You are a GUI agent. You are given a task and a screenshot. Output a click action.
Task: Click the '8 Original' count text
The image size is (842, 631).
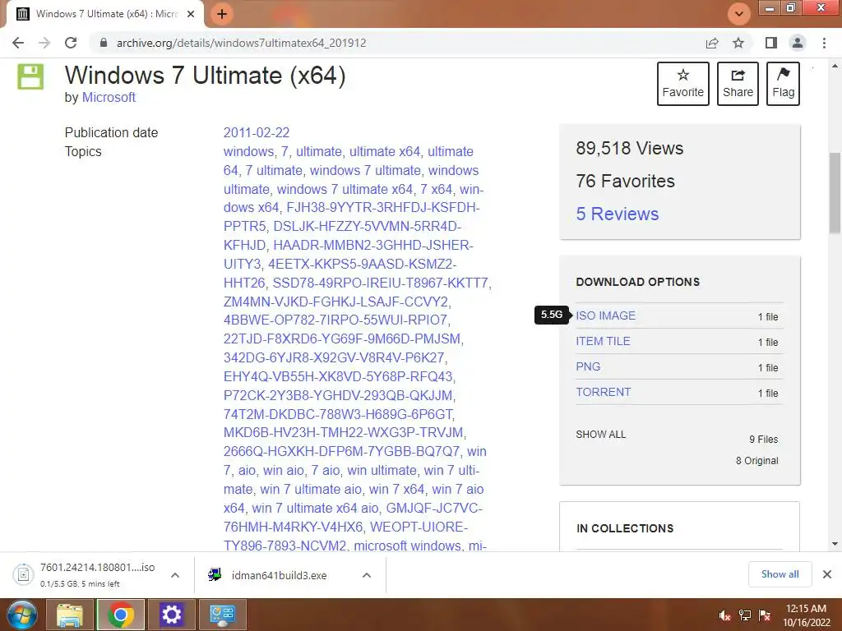(x=756, y=460)
